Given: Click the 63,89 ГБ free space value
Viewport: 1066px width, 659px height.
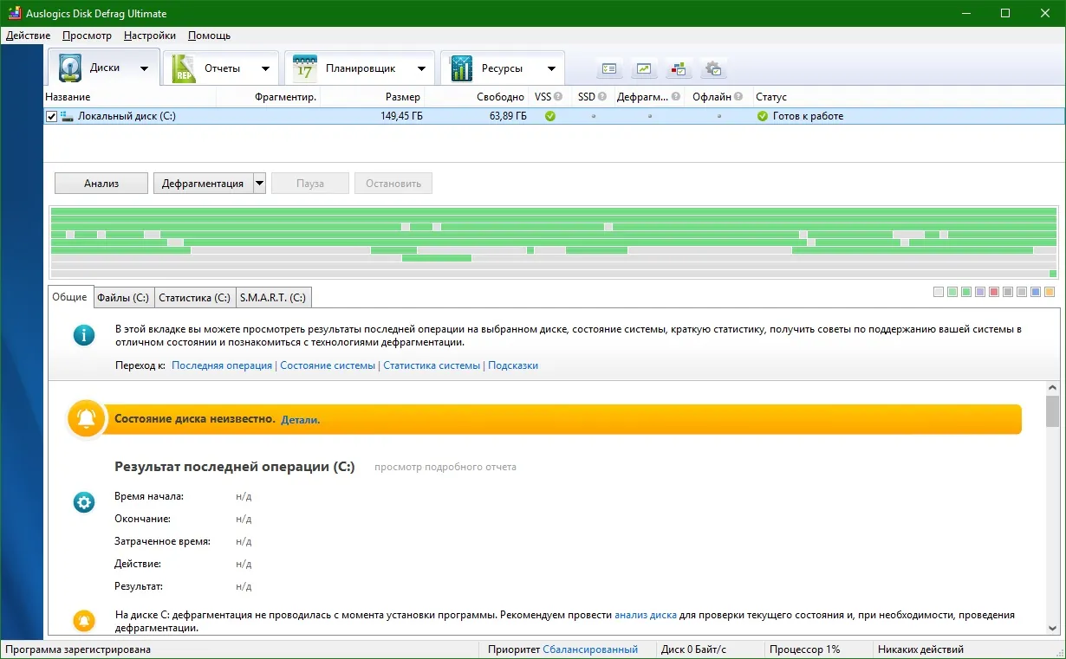Looking at the screenshot, I should 508,116.
